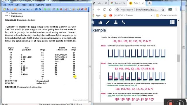Click the binoculars find icon in PDF toolbar
Screen dimensions: 187x105
(x=54, y=9)
